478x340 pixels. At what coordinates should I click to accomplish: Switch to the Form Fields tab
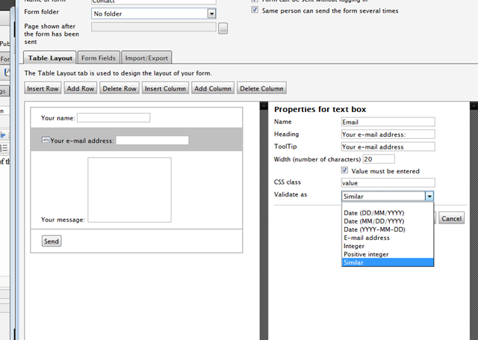pyautogui.click(x=99, y=58)
